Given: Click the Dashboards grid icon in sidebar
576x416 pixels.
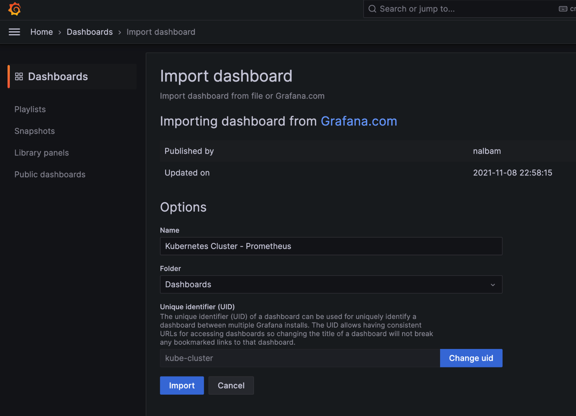Looking at the screenshot, I should [19, 76].
